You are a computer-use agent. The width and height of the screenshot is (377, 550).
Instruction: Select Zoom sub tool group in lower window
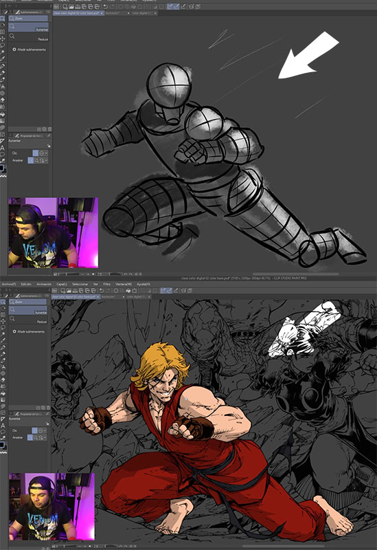pos(27,302)
